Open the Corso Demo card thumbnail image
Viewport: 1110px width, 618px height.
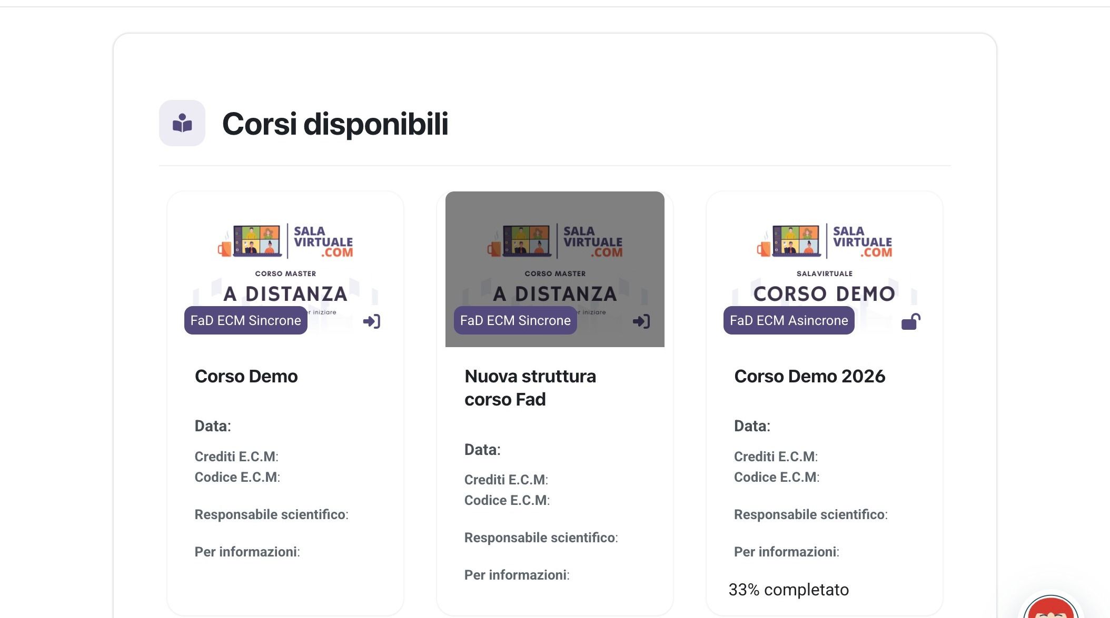click(x=285, y=269)
